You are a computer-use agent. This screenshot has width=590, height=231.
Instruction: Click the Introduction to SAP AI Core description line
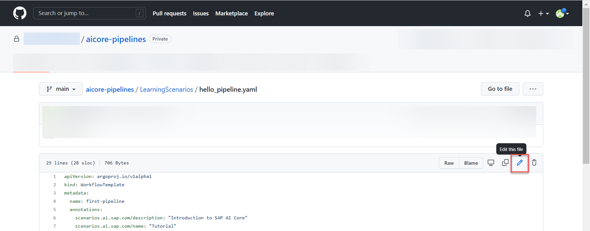161,218
